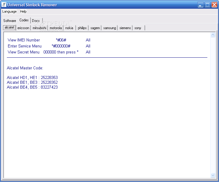Select the alcatel brand tab
This screenshot has height=182, width=219.
[x=9, y=27]
